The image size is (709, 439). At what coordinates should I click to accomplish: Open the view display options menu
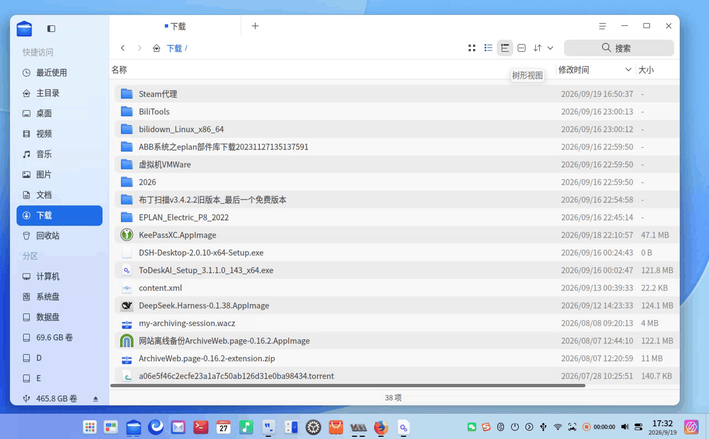pos(522,48)
